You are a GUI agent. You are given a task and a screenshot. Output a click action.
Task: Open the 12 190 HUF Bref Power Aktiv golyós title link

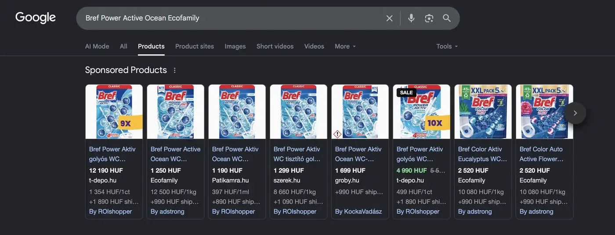(112, 154)
